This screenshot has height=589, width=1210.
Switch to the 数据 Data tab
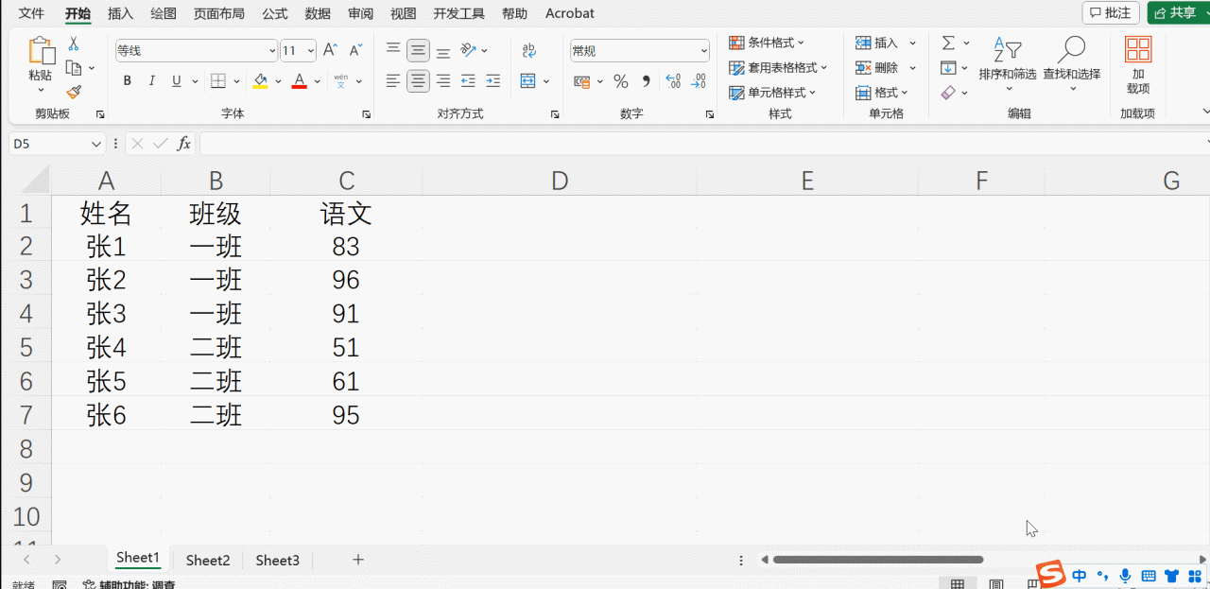318,13
